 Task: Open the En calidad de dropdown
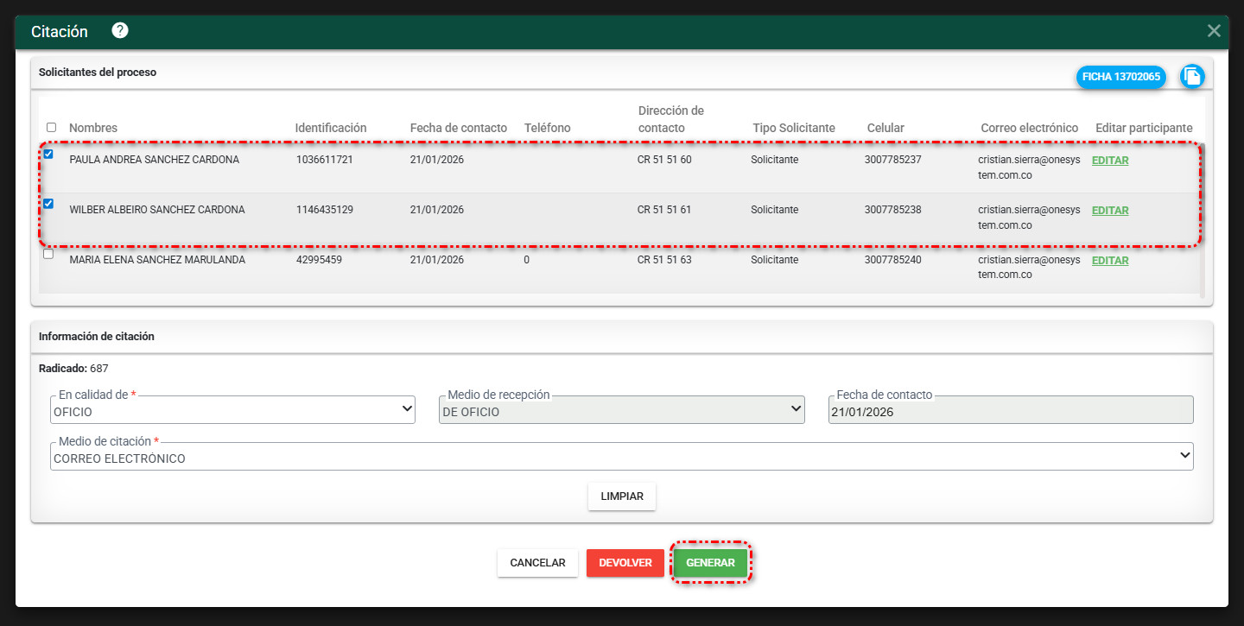(x=233, y=411)
